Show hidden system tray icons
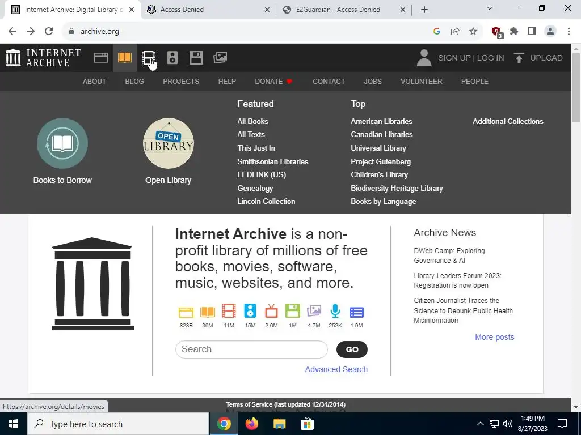The image size is (581, 435). [480, 424]
